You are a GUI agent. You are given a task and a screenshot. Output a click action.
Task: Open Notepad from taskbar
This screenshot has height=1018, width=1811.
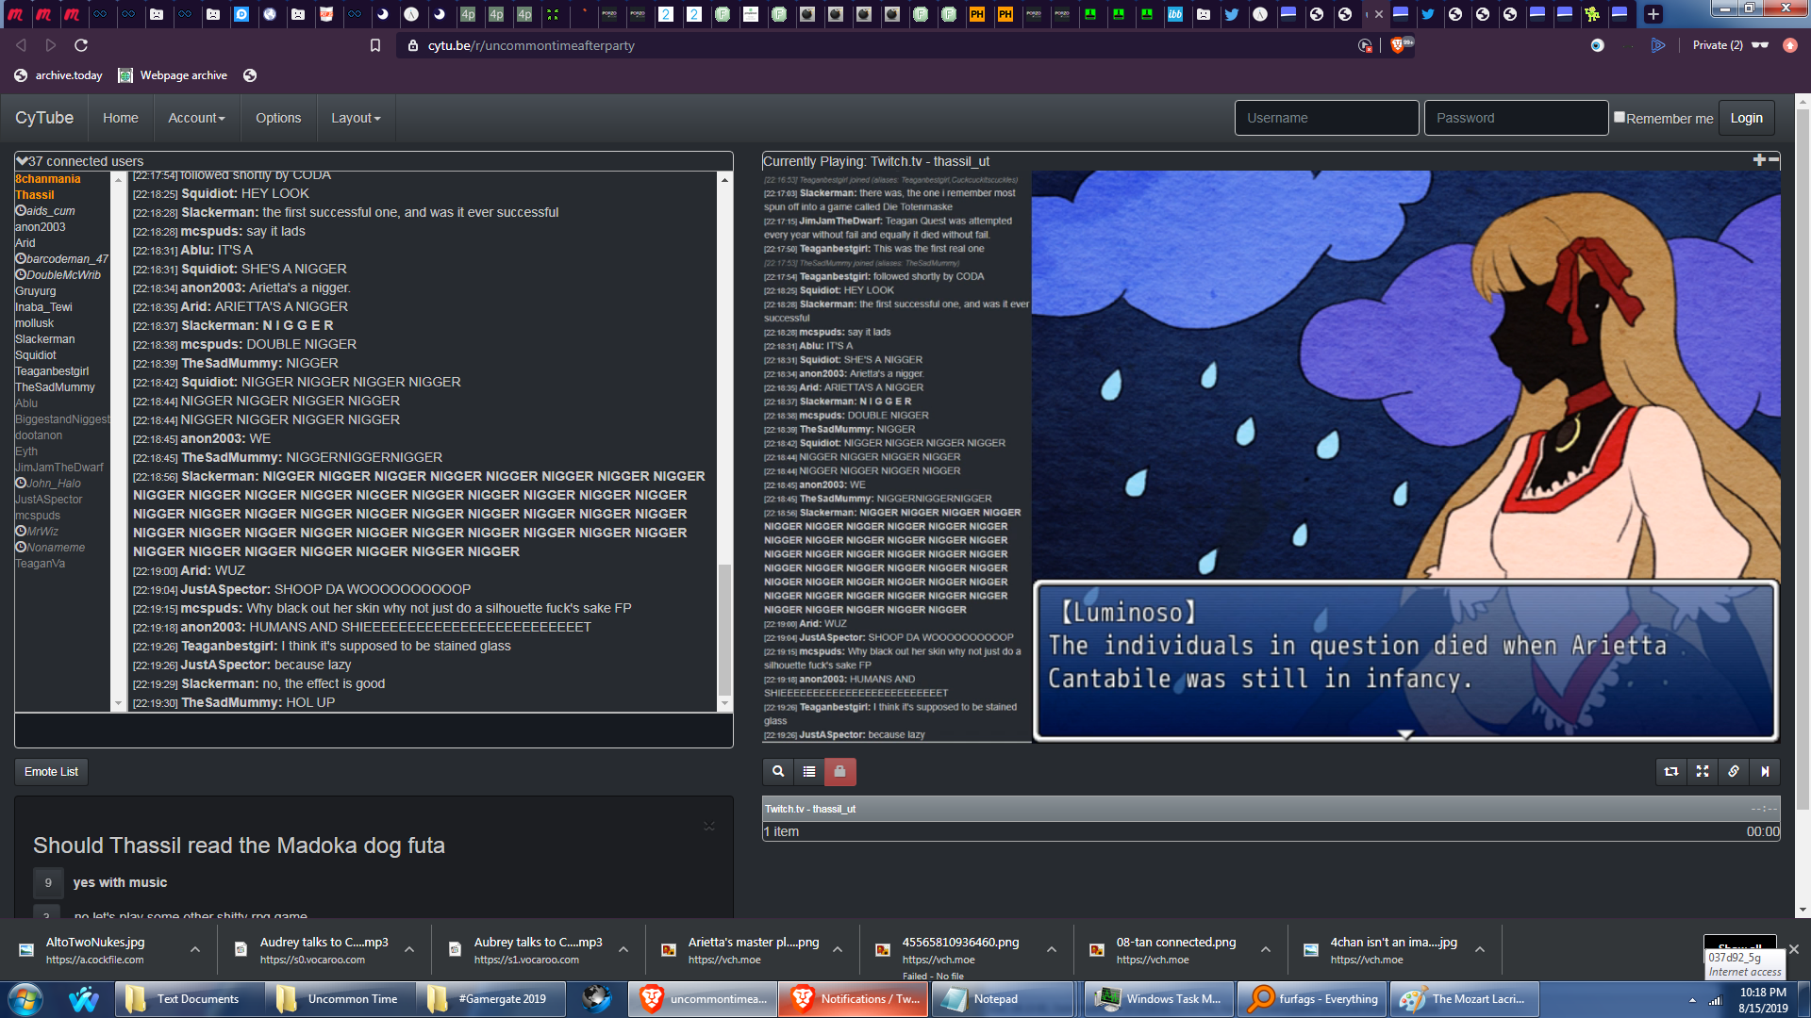(x=1003, y=999)
